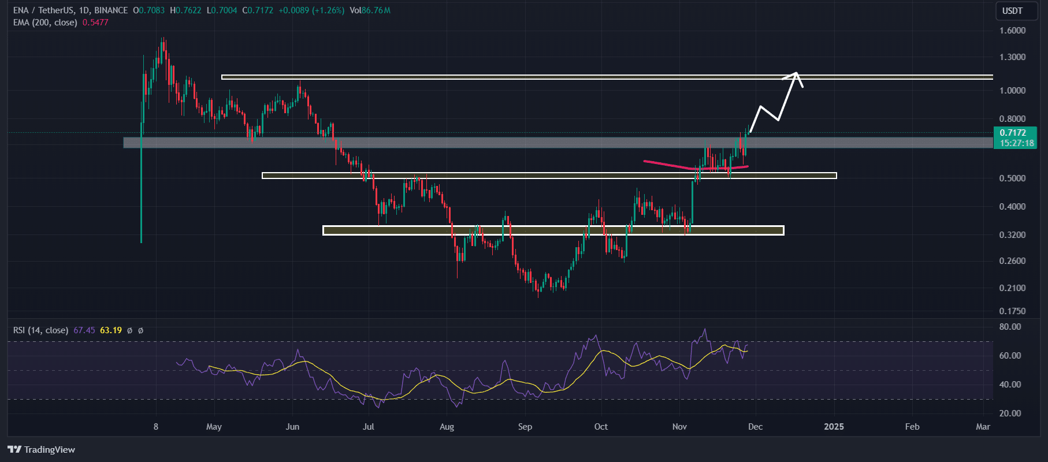Click the Dec label on time axis
Image resolution: width=1048 pixels, height=462 pixels.
pos(755,427)
